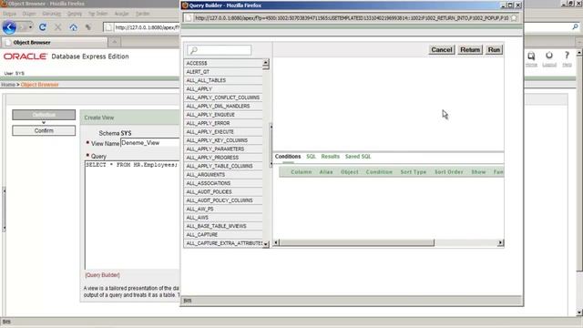The width and height of the screenshot is (583, 328).
Task: Click horizontal scrollbar right arrow in conditions pane
Action: point(500,242)
